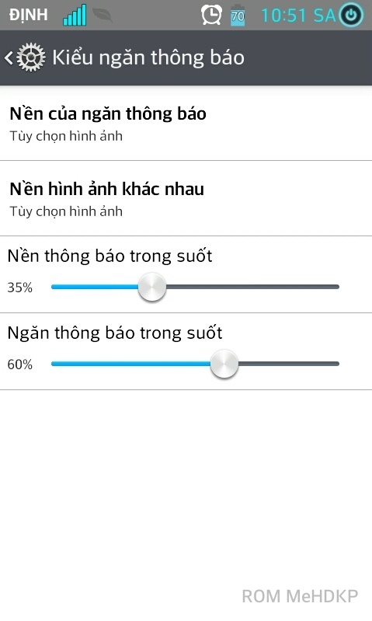
Task: Tap the ĐỊNH carrier label
Action: (29, 15)
